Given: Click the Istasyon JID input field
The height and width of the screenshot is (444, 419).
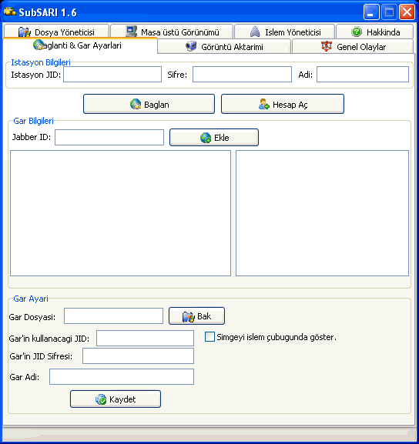Looking at the screenshot, I should (112, 74).
